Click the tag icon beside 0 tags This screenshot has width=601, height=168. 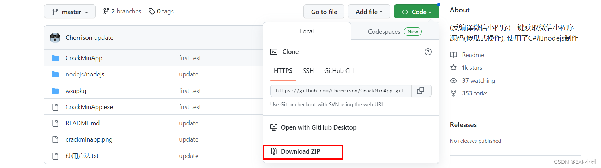[152, 11]
